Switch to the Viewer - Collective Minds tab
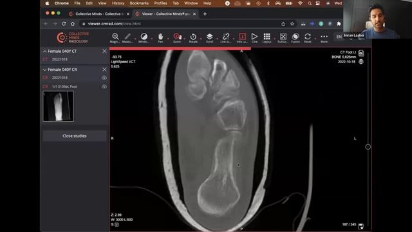This screenshot has width=412, height=232. point(165,14)
